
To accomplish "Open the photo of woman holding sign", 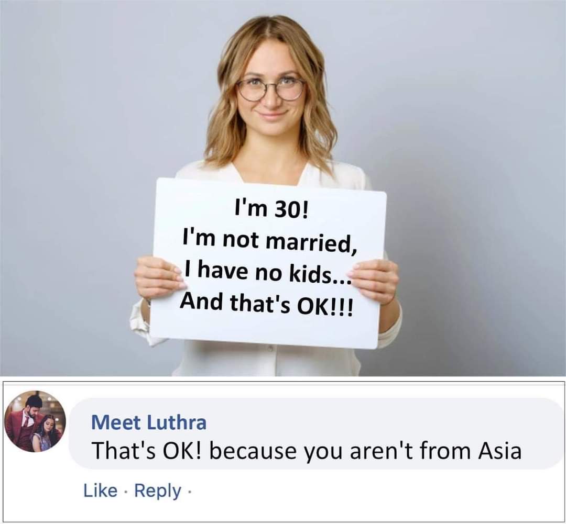I will coord(283,188).
